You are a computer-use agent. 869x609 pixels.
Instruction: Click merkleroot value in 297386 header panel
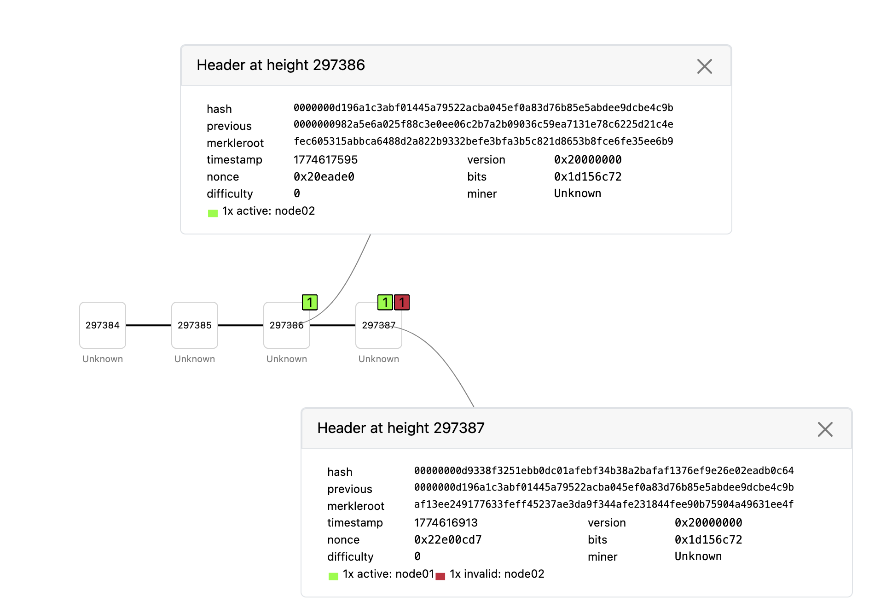483,141
